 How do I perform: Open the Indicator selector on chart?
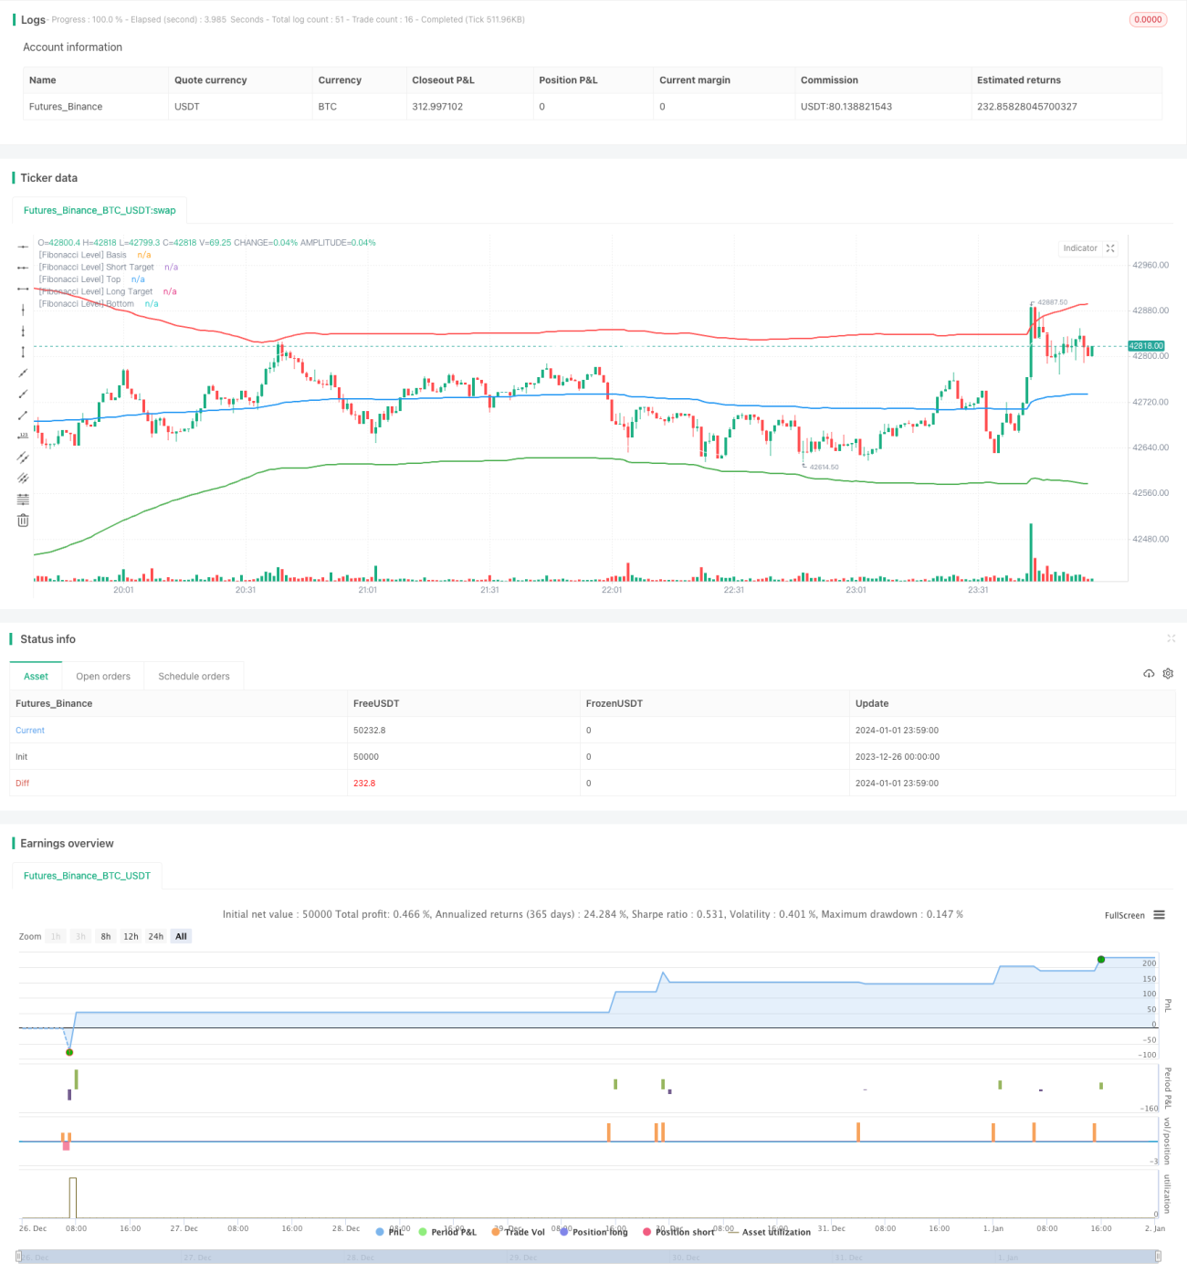coord(1080,248)
